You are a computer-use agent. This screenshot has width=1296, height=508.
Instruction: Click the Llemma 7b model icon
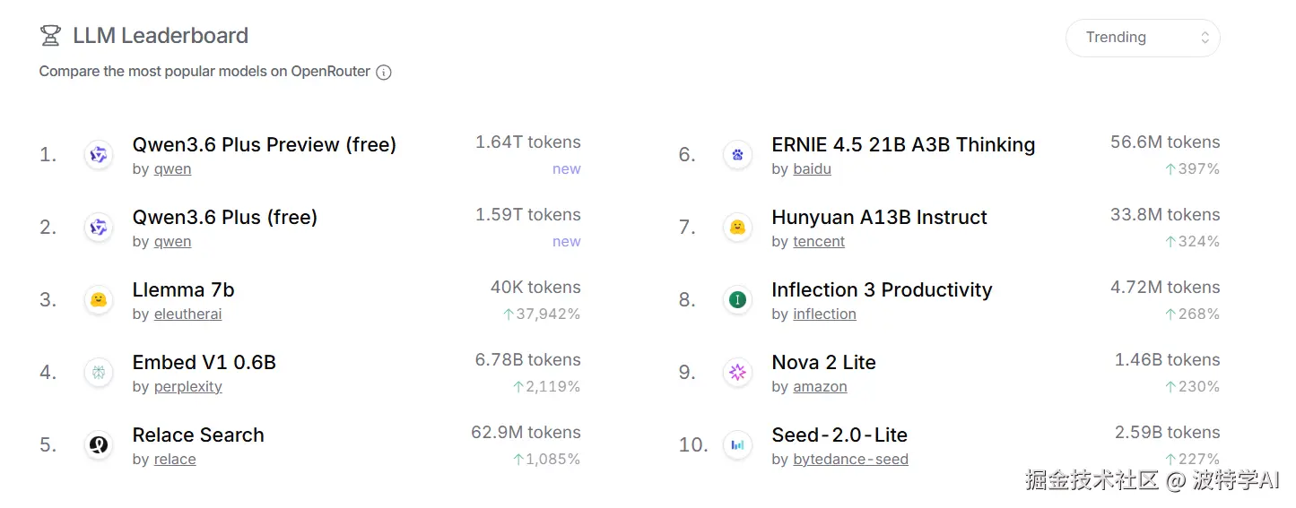coord(99,300)
